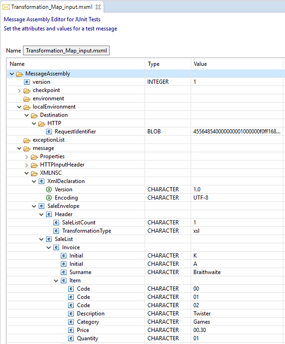Click the Properties folder icon

pos(34,157)
